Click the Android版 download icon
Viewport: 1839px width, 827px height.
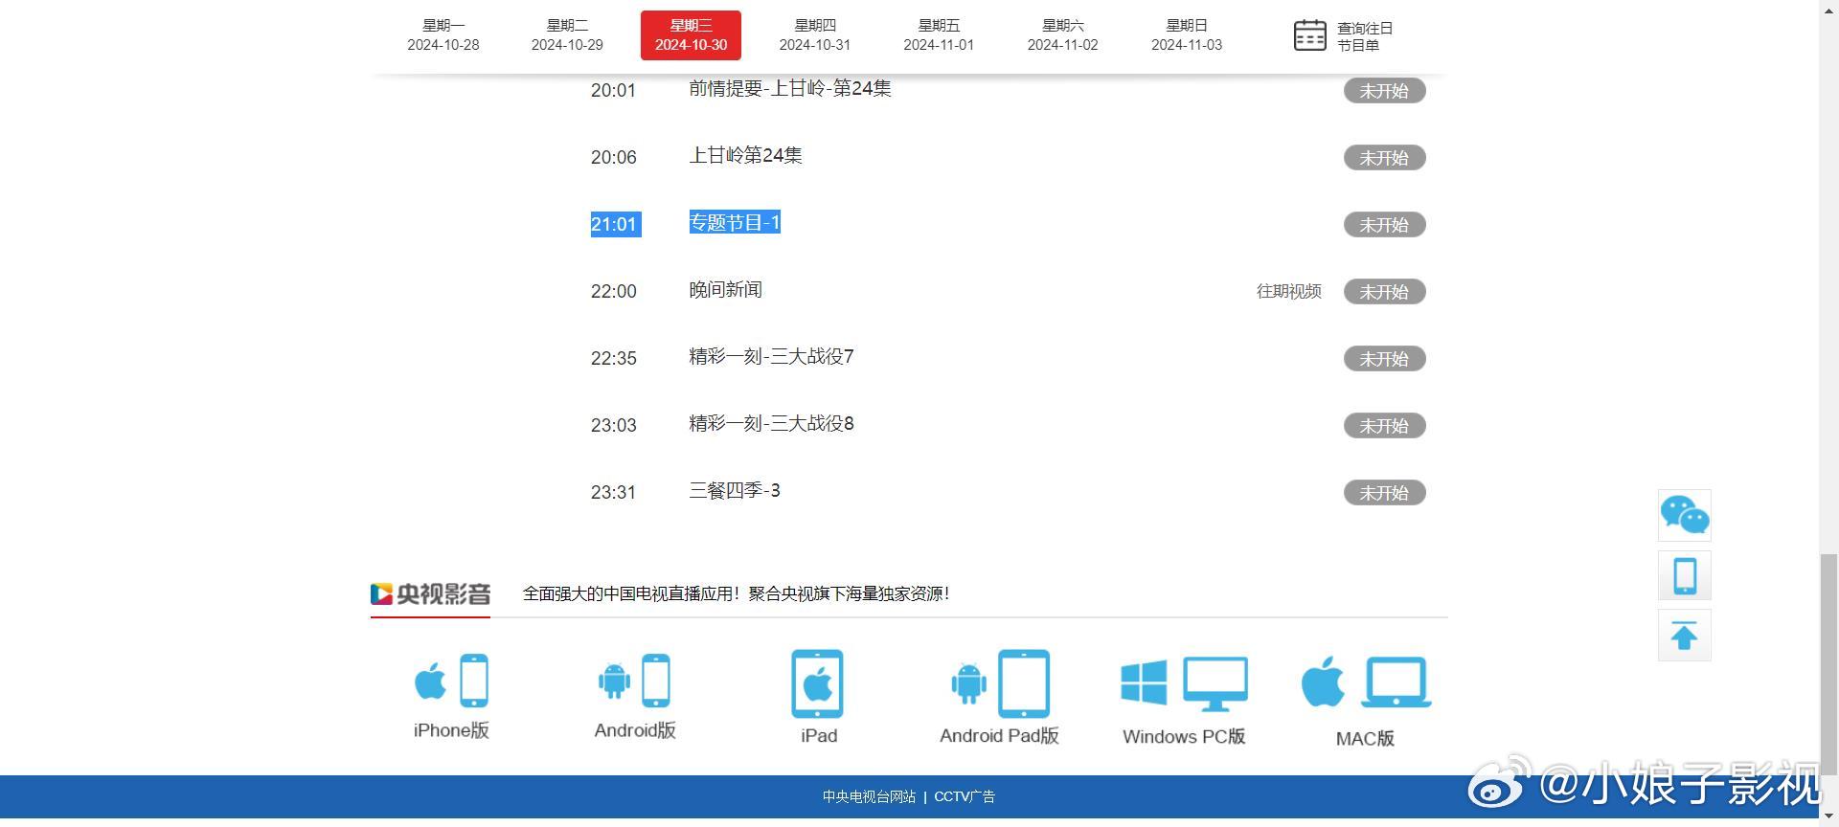pos(634,681)
